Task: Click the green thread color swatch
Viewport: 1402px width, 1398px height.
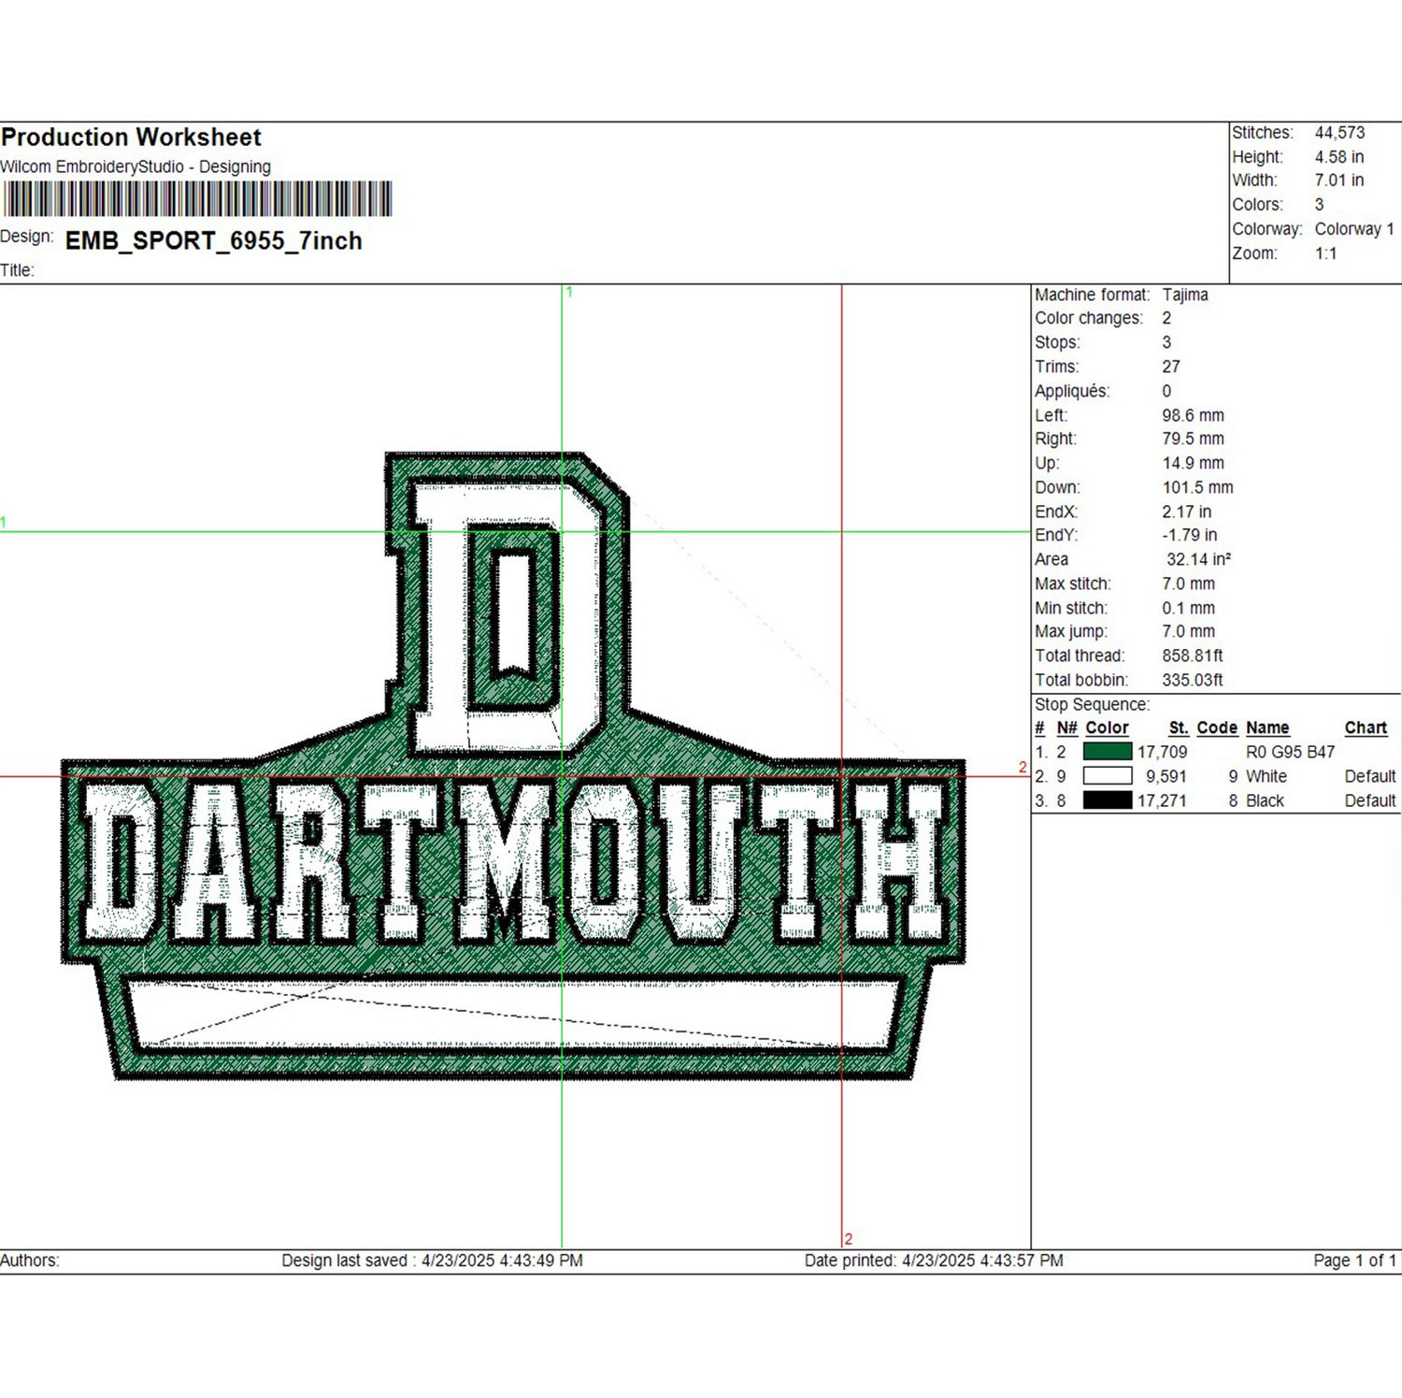Action: 1108,752
